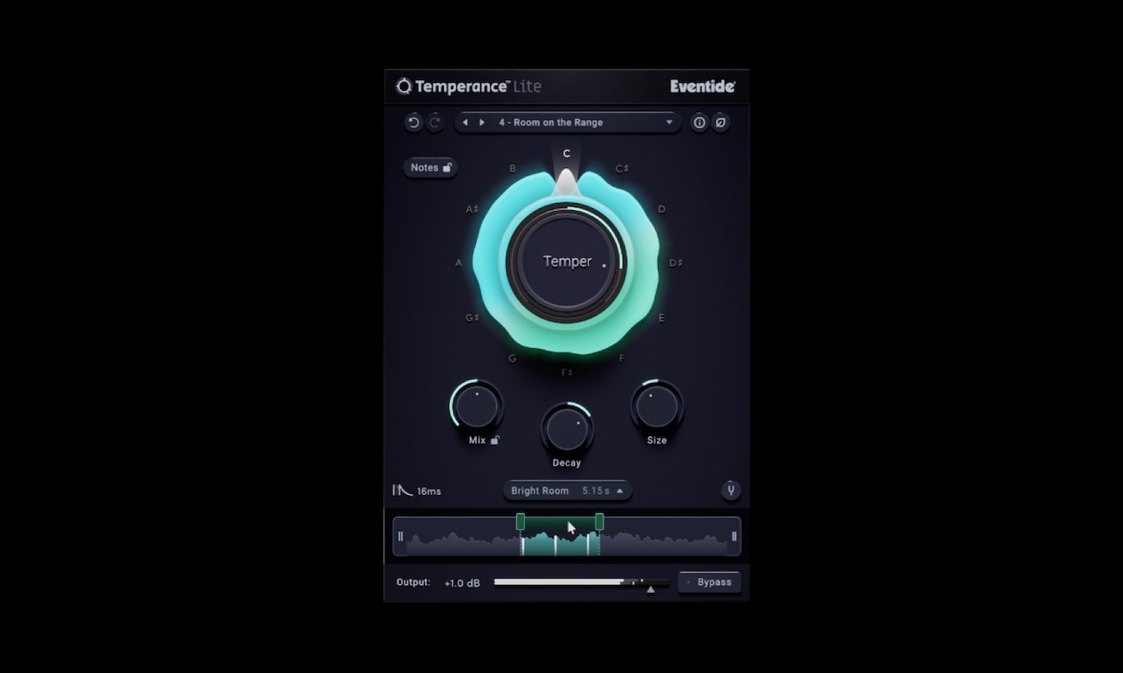Advance to the next preset
This screenshot has width=1123, height=673.
(482, 123)
